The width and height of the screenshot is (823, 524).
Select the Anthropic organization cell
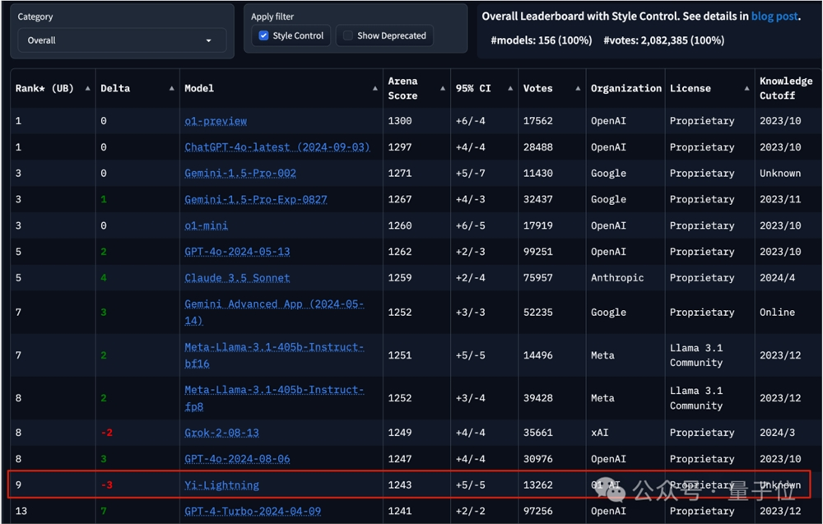(x=617, y=278)
